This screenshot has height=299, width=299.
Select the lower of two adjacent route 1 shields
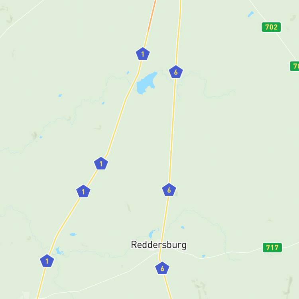(x=83, y=191)
